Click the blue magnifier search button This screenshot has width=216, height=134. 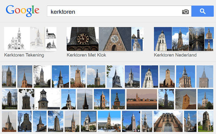point(203,11)
